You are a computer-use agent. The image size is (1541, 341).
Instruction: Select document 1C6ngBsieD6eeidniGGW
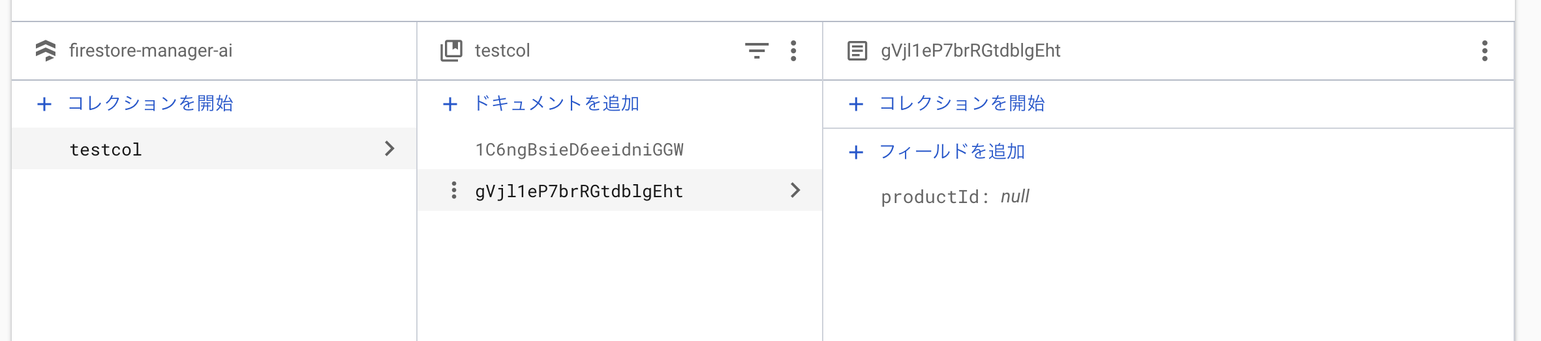[x=579, y=150]
